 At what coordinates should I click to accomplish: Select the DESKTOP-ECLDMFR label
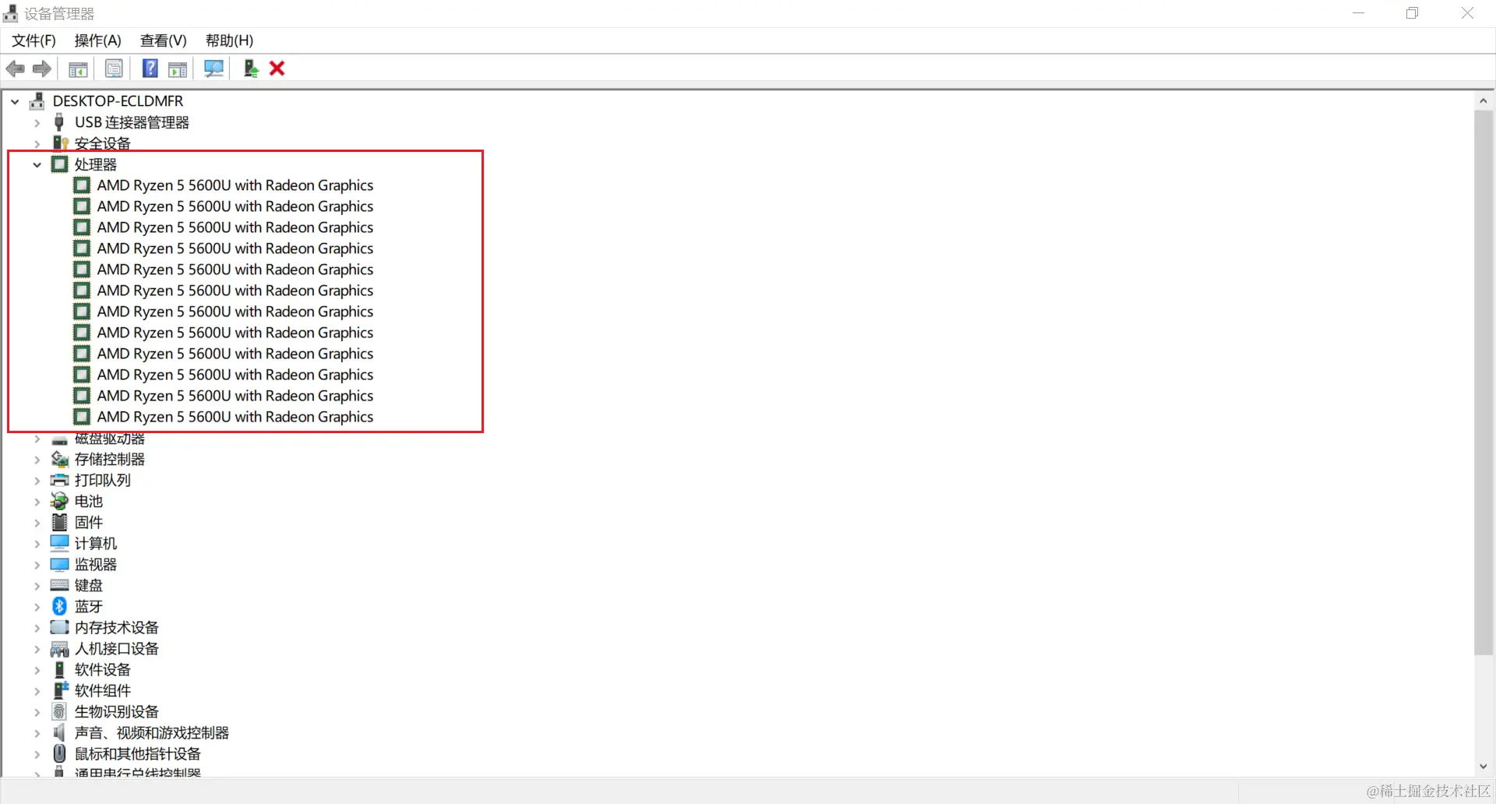point(118,101)
